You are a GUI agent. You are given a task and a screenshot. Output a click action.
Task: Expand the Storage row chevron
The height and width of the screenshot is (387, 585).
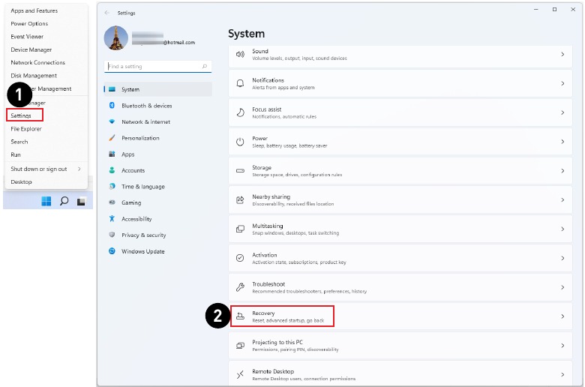[562, 171]
